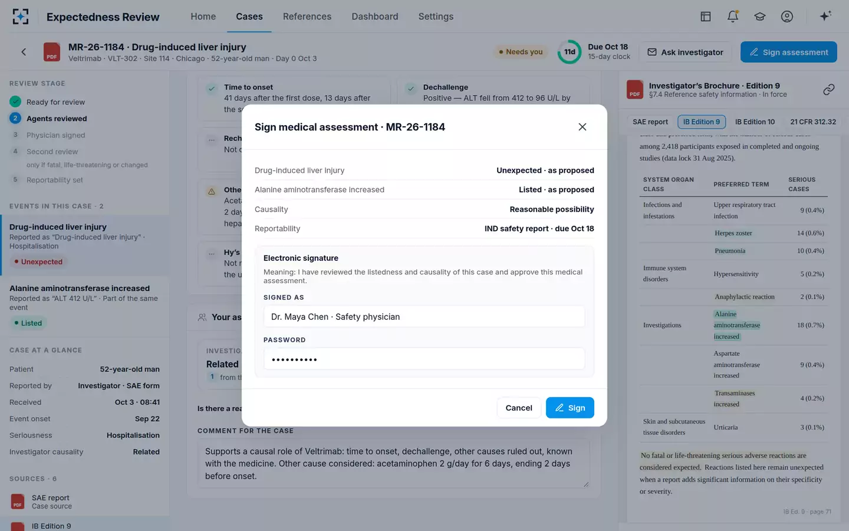
Task: Click the Listed status tag
Action: [x=28, y=323]
